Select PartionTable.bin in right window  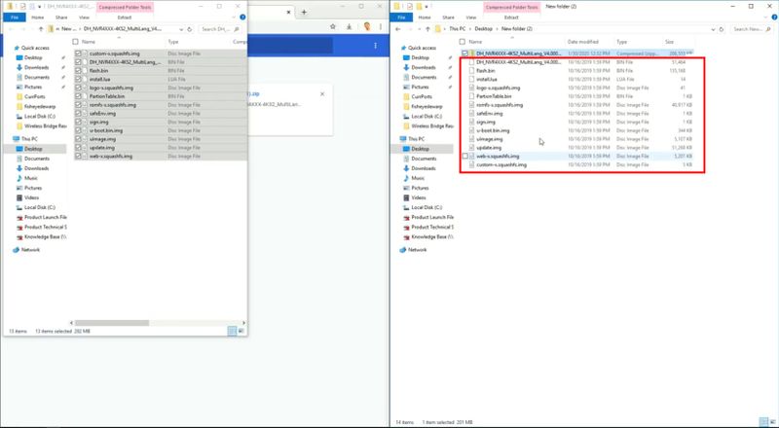[494, 96]
